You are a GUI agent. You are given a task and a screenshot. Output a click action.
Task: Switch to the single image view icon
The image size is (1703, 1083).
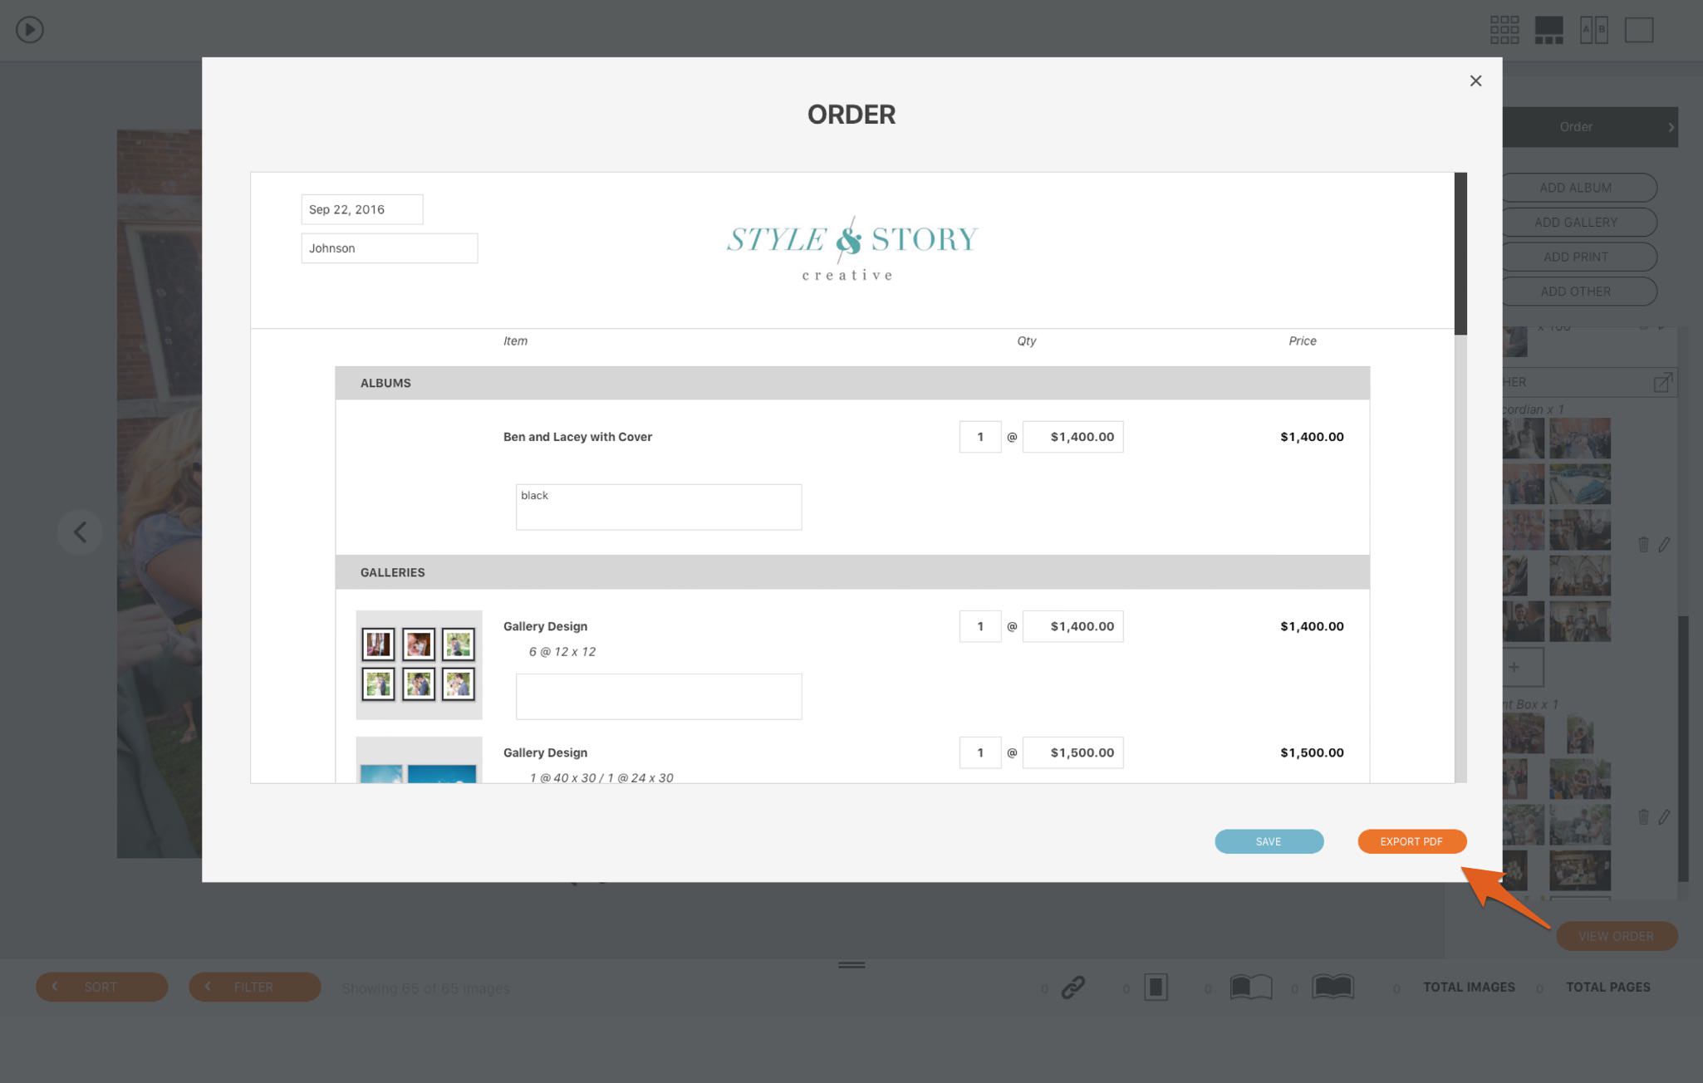[1639, 30]
